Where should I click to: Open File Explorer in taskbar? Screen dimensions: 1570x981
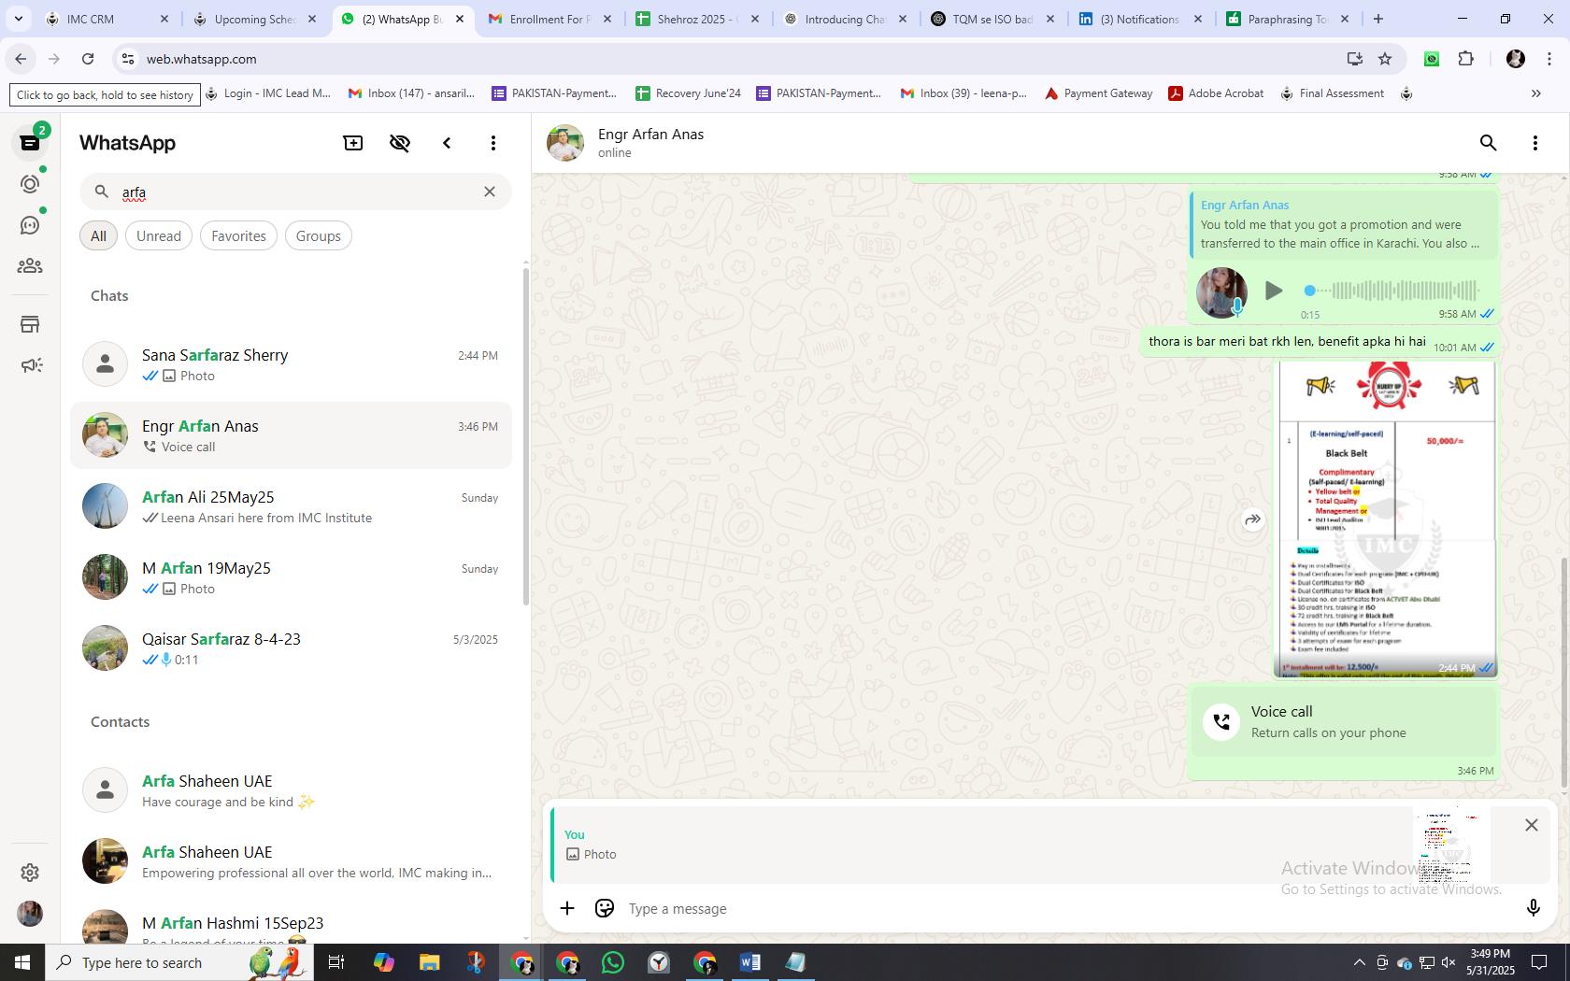pos(429,962)
